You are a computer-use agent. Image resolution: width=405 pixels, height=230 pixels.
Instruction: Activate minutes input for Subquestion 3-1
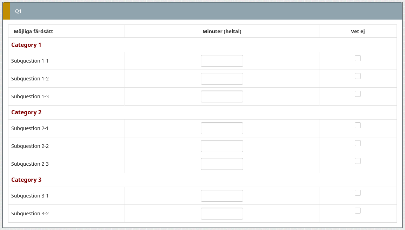tap(222, 196)
